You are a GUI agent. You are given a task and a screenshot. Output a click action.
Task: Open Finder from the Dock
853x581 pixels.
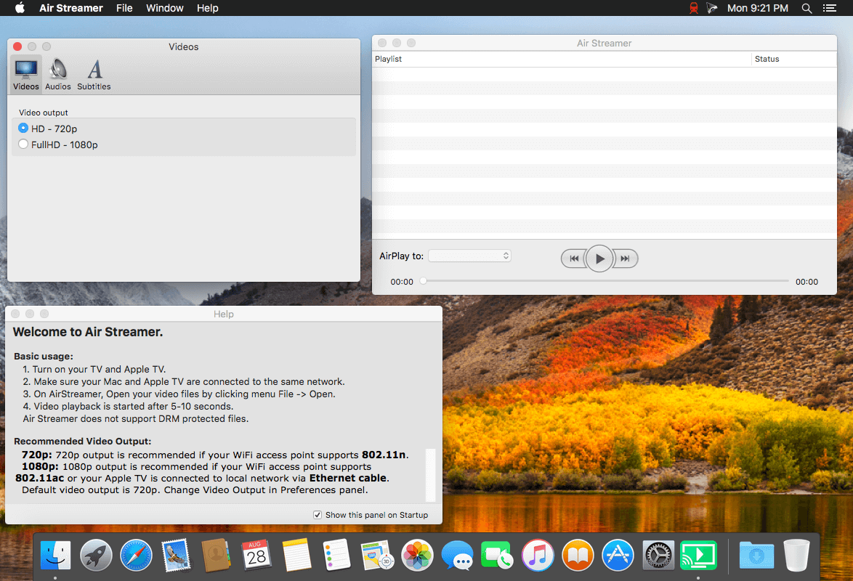tap(55, 556)
